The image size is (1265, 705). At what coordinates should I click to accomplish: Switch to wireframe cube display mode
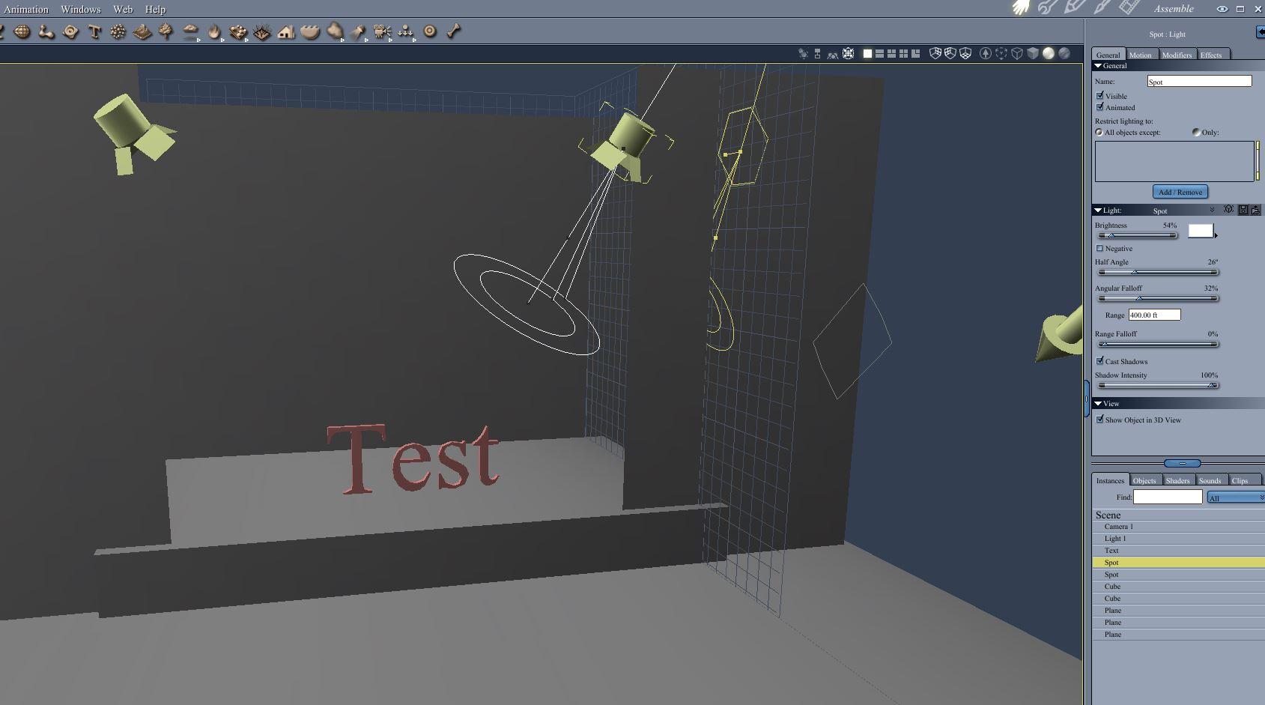tap(1017, 53)
